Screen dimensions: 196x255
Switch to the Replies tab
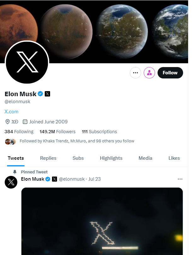click(x=48, y=158)
